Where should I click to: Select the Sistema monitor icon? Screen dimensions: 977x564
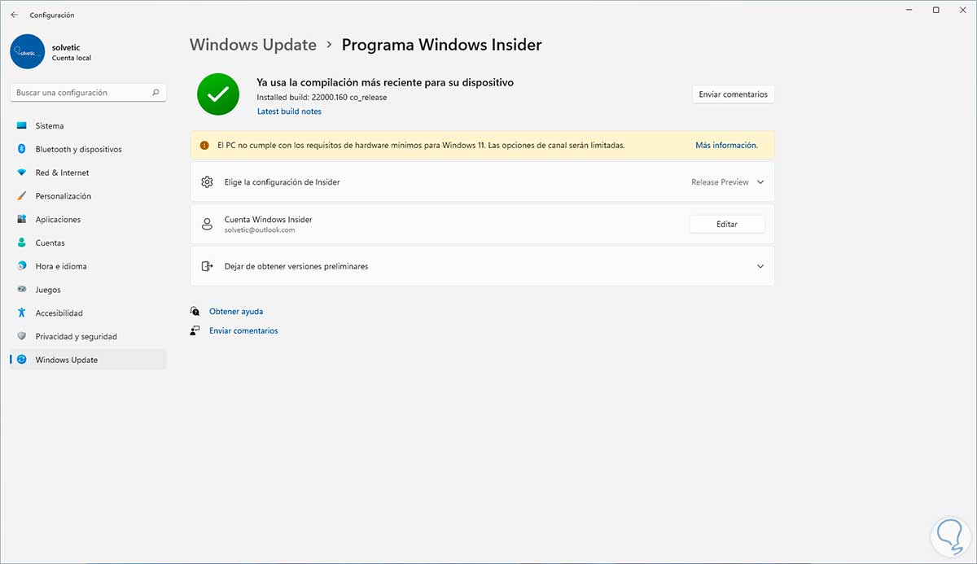(x=21, y=126)
